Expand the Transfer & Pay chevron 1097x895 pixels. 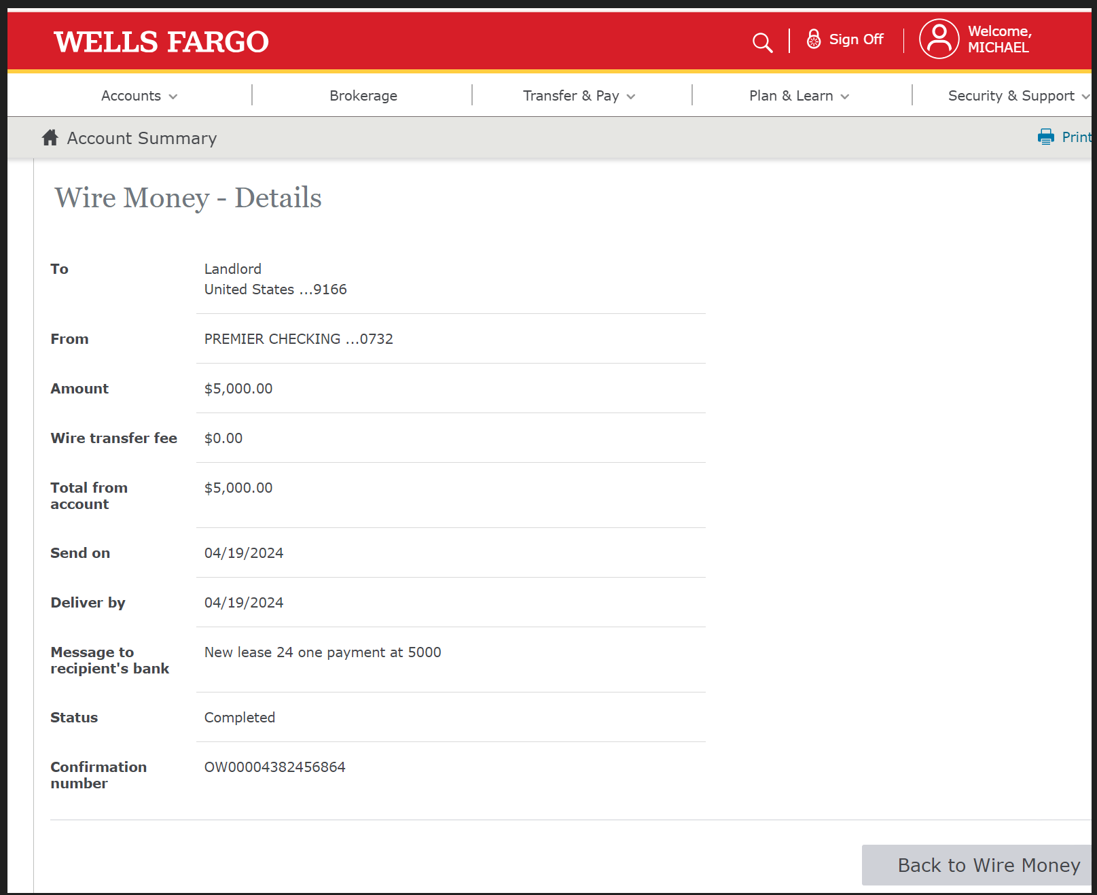coord(631,96)
